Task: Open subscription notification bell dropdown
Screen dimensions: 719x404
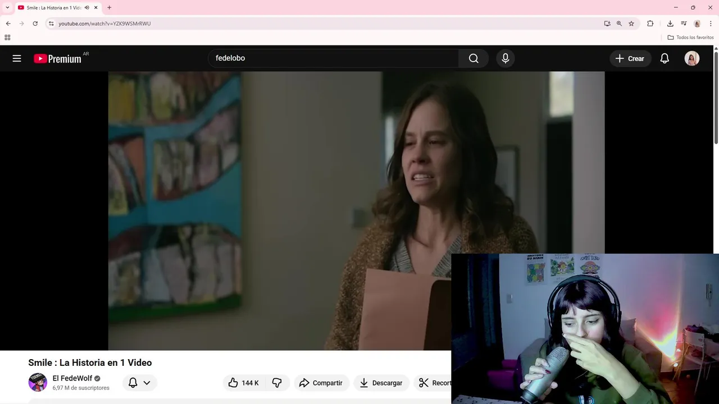Action: [x=139, y=383]
